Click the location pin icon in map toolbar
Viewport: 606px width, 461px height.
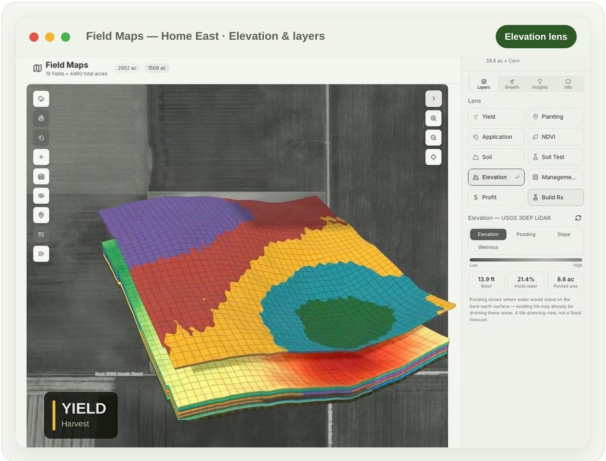pyautogui.click(x=41, y=215)
